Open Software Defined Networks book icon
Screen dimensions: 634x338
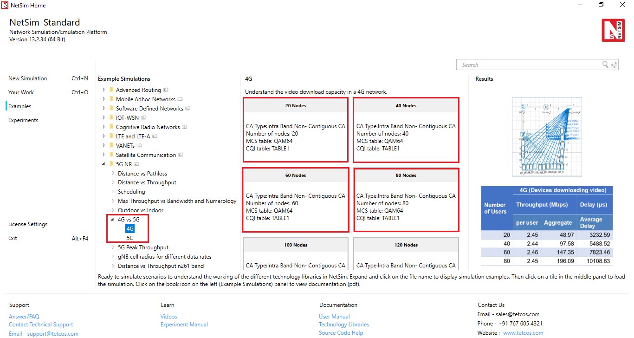188,109
